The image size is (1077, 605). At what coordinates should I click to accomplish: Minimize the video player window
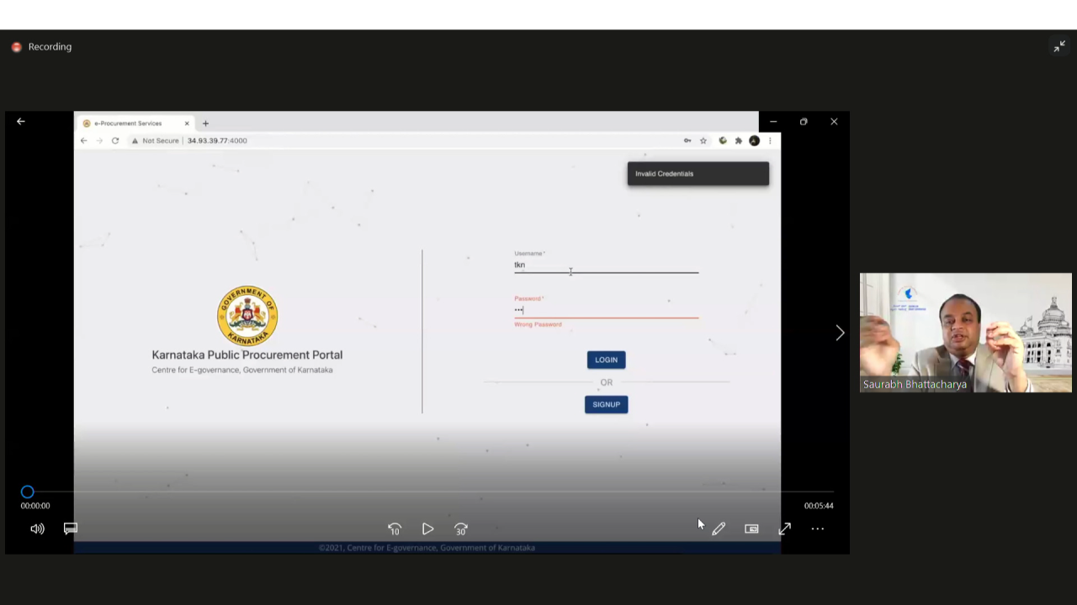pyautogui.click(x=773, y=122)
